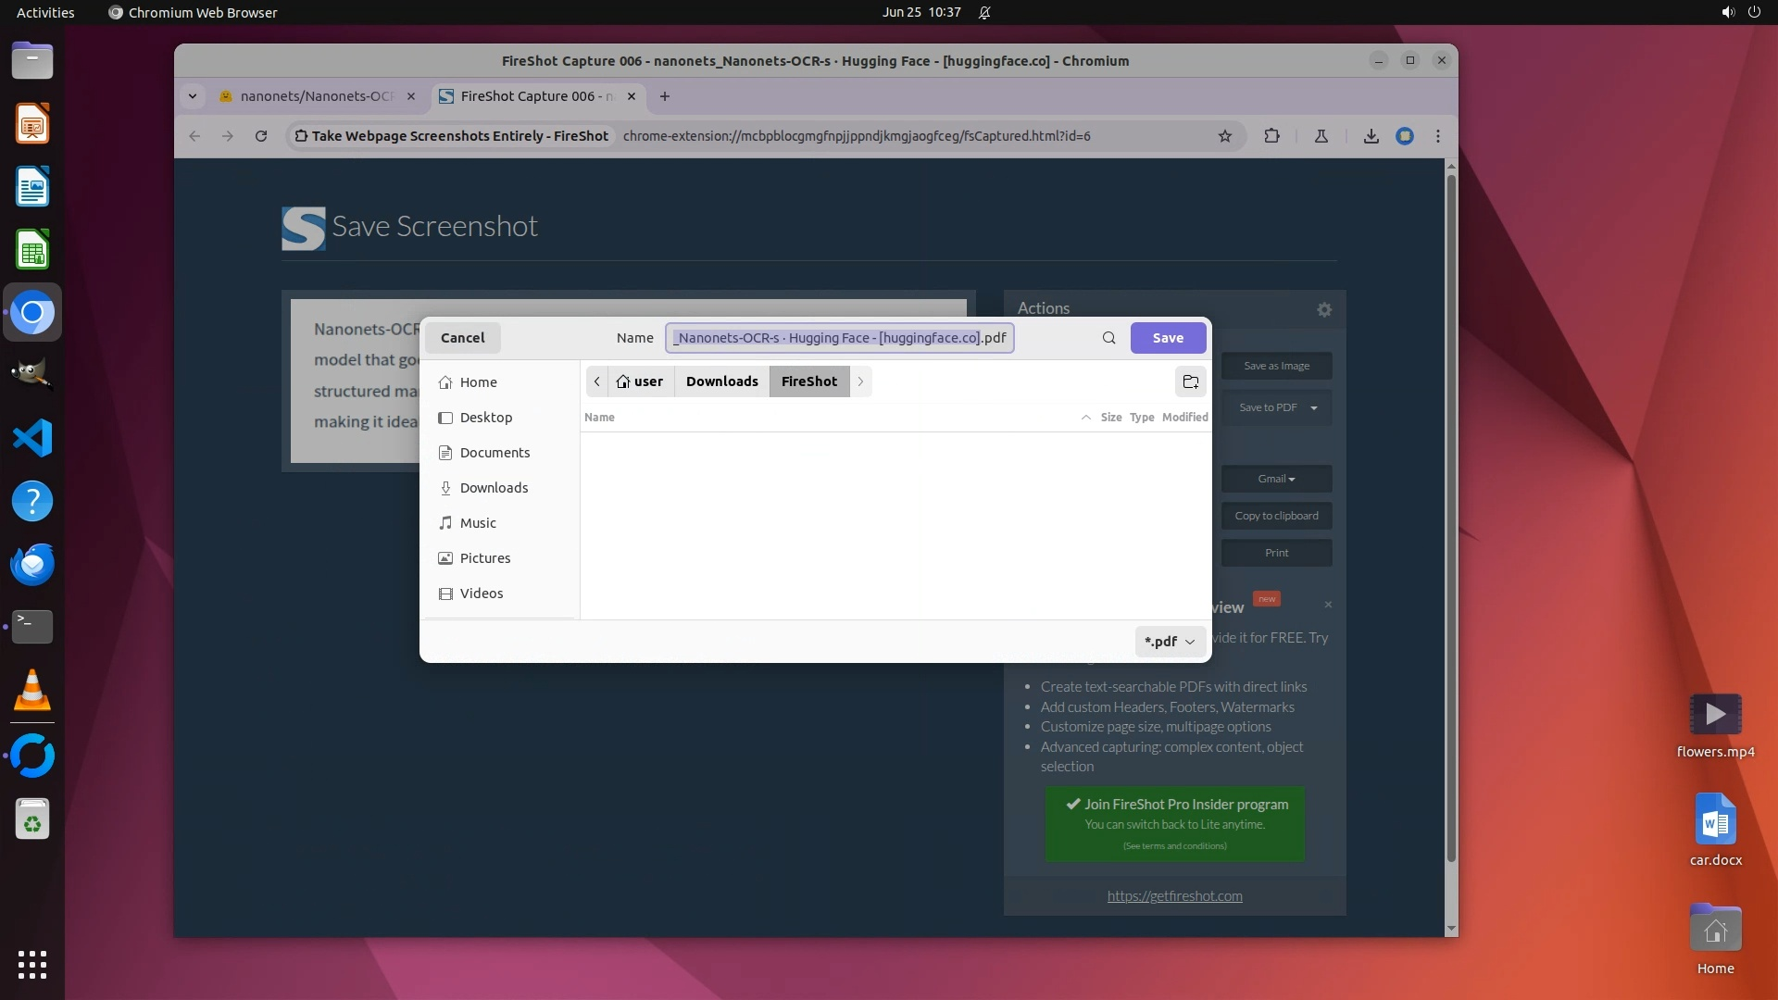Click the FireShot settings gear icon
The image size is (1778, 1000).
click(x=1324, y=310)
